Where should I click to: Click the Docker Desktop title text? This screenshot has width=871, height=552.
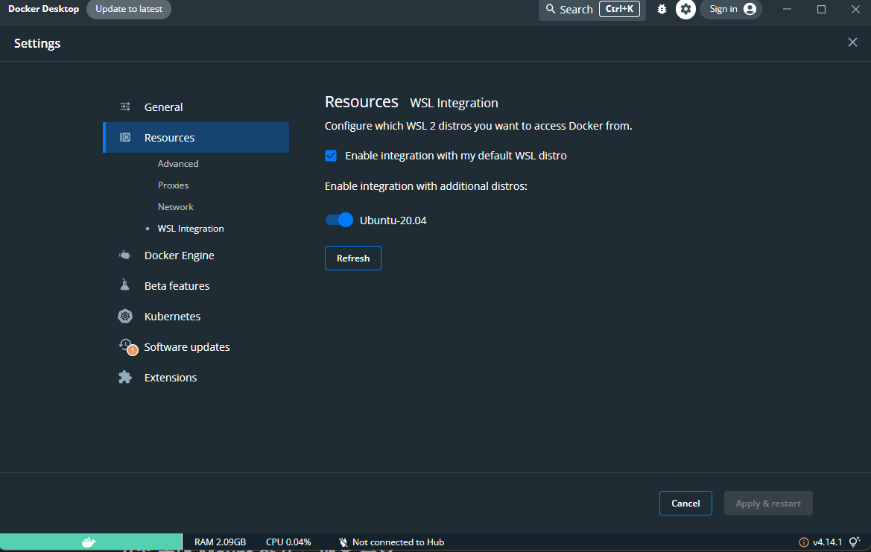(43, 9)
